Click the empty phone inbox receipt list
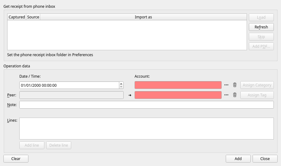The height and width of the screenshot is (166, 281). click(127, 35)
